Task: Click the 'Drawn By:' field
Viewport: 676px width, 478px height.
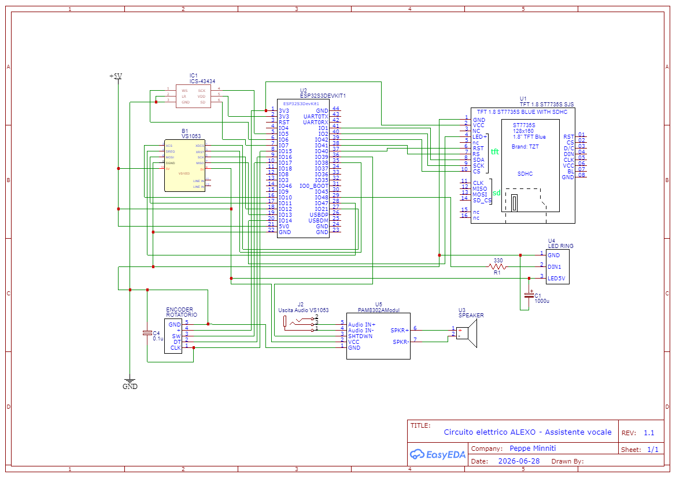Action: pos(567,461)
